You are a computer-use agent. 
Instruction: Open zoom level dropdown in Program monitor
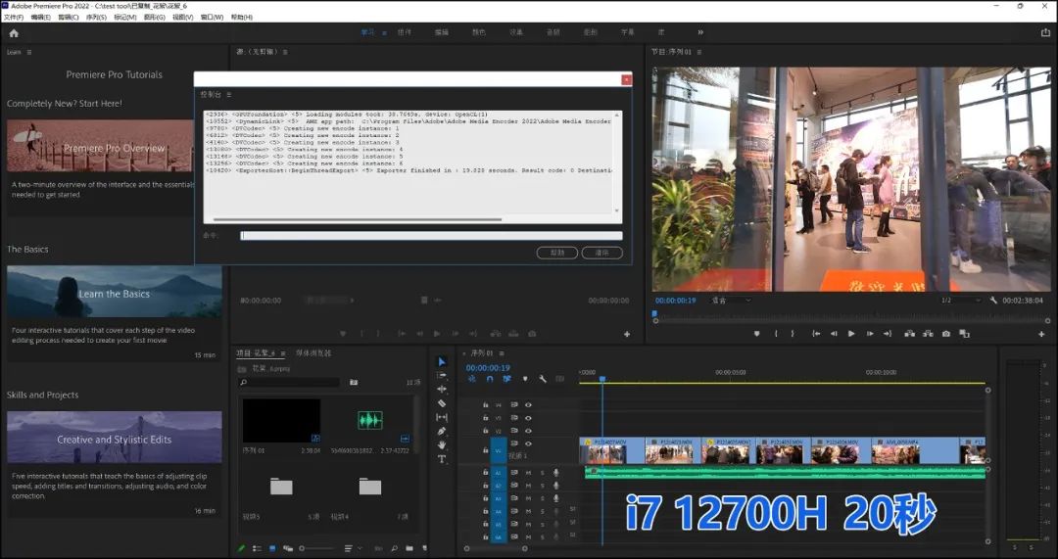pyautogui.click(x=731, y=301)
